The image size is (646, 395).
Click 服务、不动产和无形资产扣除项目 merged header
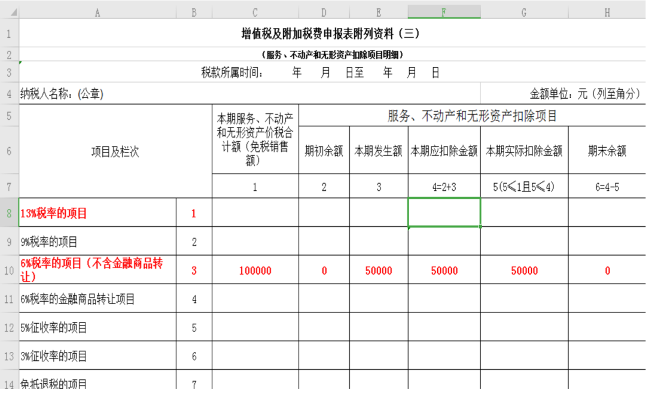click(472, 116)
